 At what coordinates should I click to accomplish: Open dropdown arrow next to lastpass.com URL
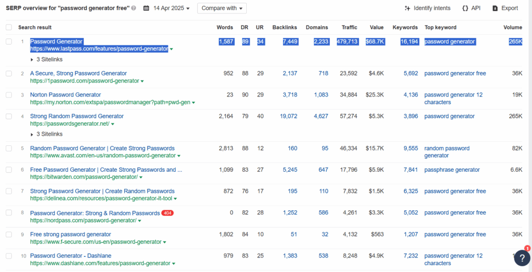[171, 49]
